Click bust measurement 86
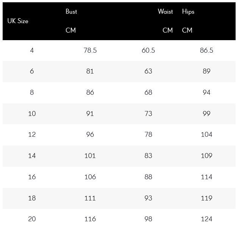The height and width of the screenshot is (230, 239). point(90,92)
